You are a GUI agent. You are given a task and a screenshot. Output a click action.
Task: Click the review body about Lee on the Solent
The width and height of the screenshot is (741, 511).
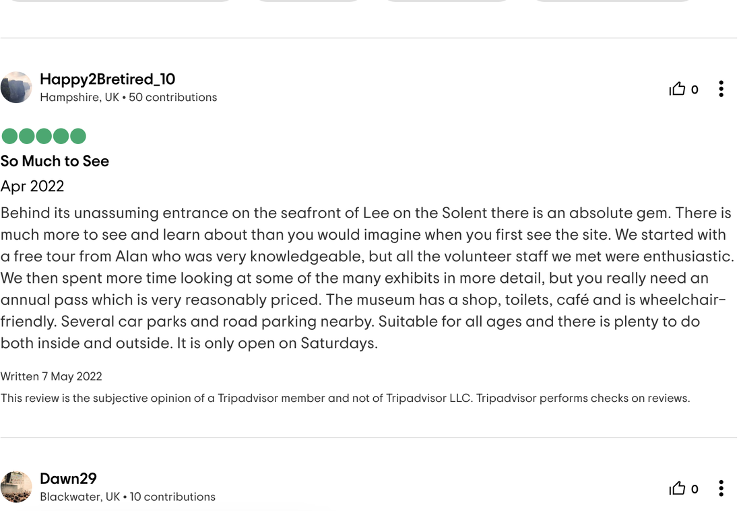click(368, 278)
